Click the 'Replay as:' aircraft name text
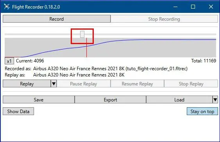 tap(79, 75)
